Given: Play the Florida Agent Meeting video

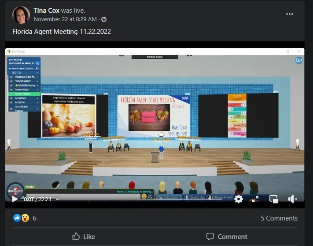Looking at the screenshot, I should (x=15, y=199).
